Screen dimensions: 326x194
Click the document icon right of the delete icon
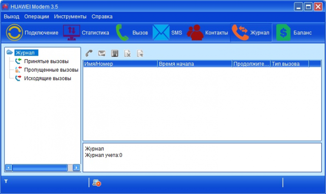[x=140, y=54]
